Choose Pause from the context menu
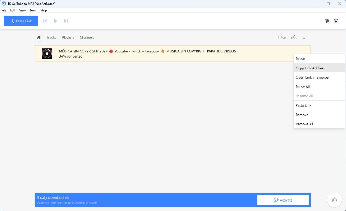The height and width of the screenshot is (211, 346). [x=319, y=59]
